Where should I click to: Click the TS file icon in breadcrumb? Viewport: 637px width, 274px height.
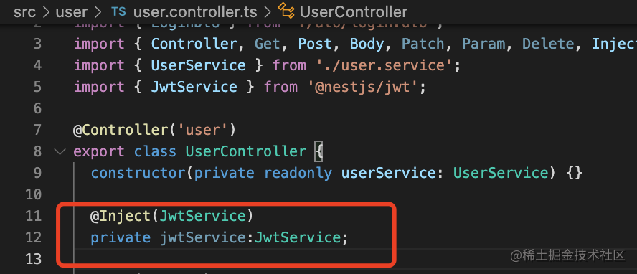(x=118, y=11)
